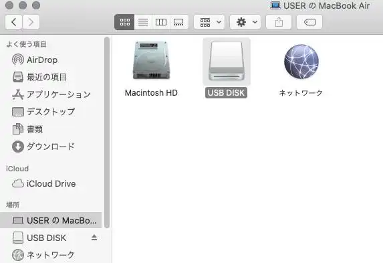Select the Macintosh HD drive icon
Image resolution: width=383 pixels, height=263 pixels.
[x=151, y=60]
